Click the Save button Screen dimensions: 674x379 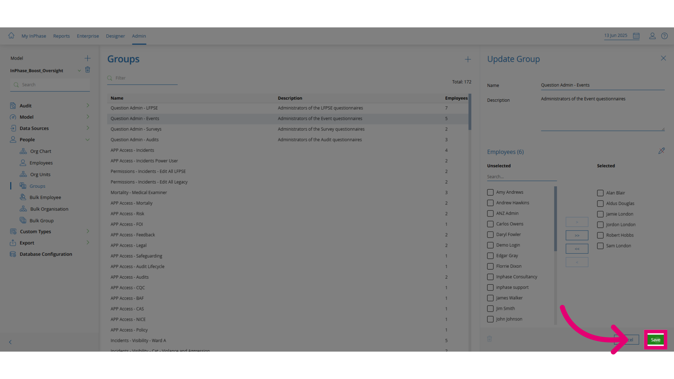tap(655, 340)
